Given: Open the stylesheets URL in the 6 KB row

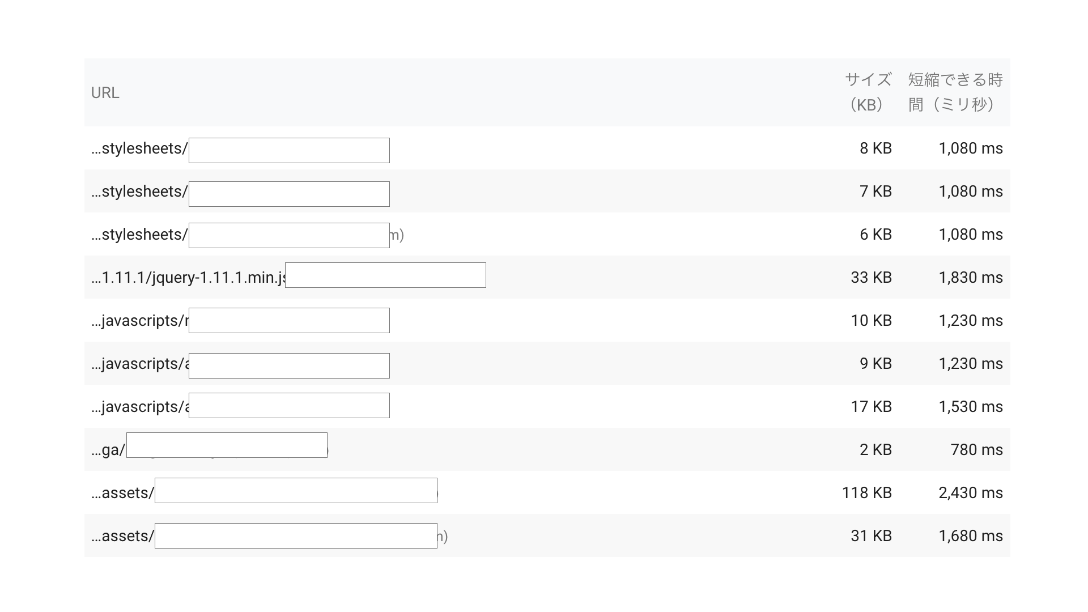Looking at the screenshot, I should (x=139, y=235).
